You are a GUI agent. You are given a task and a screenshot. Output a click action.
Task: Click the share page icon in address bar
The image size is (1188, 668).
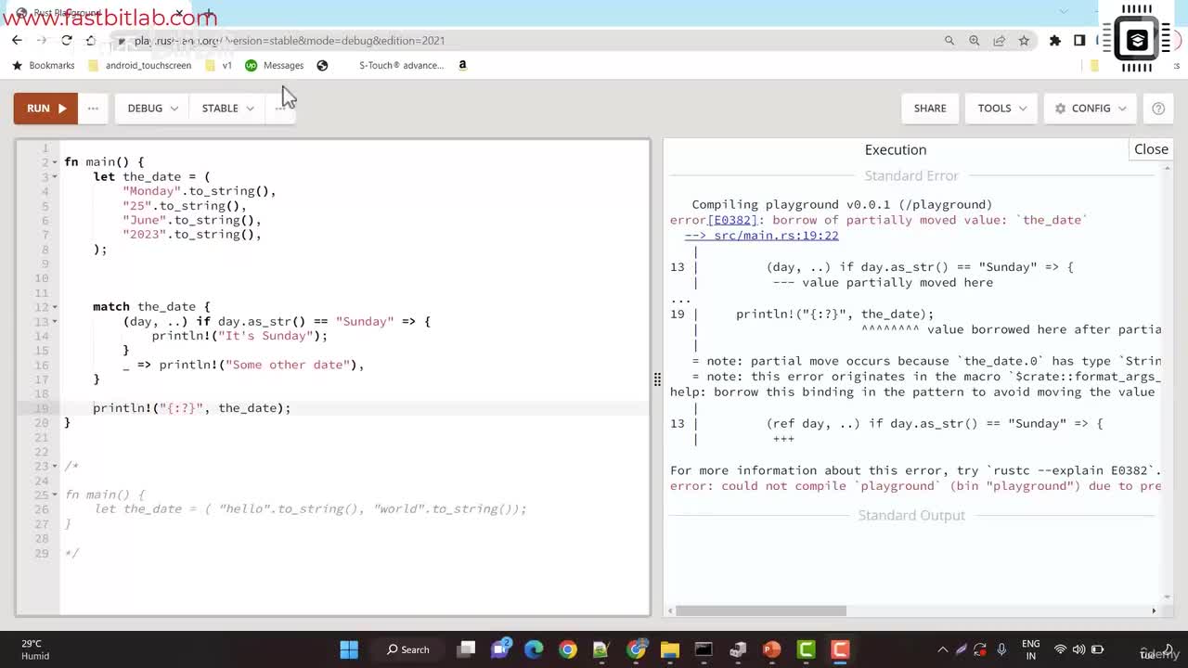pyautogui.click(x=1000, y=41)
